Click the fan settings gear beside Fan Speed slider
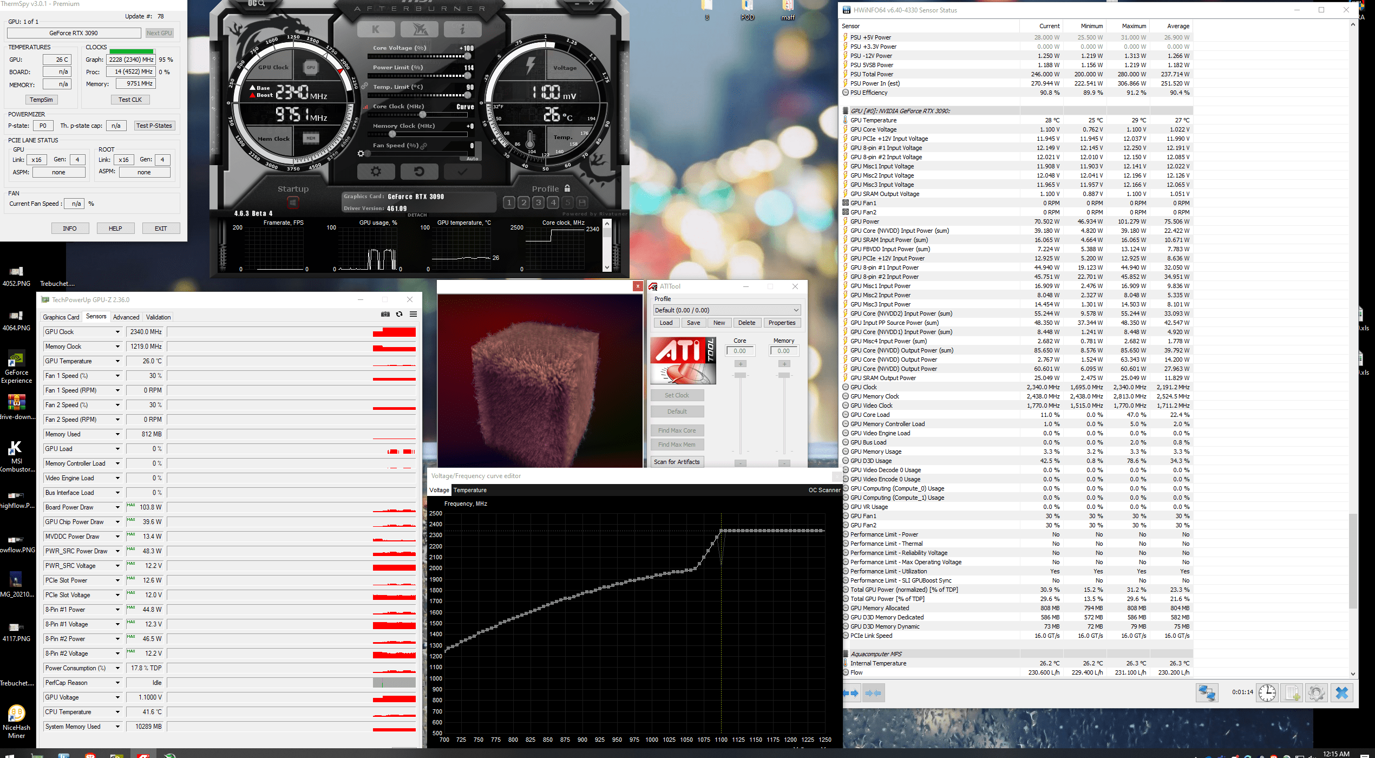This screenshot has height=758, width=1375. point(361,154)
